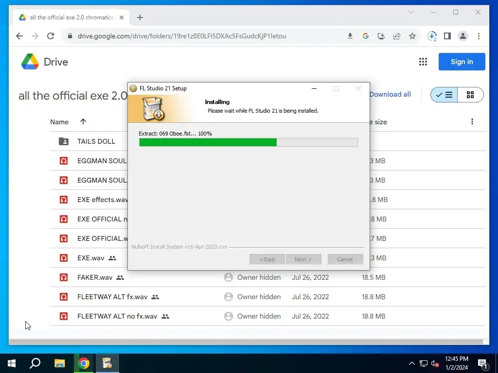The width and height of the screenshot is (498, 373).
Task: Click the address bar lock icon
Action: coord(70,36)
